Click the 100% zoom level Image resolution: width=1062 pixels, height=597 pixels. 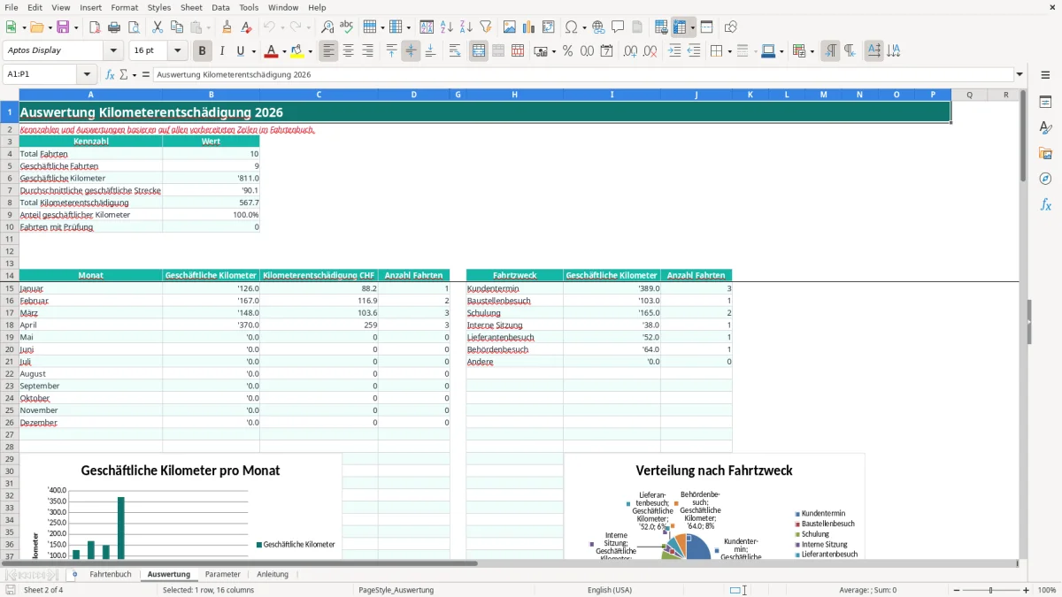coord(1047,590)
